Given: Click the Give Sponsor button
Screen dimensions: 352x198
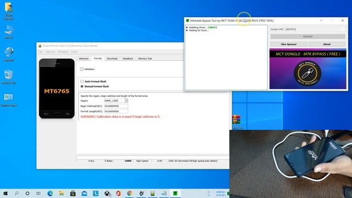Looking at the screenshot, I should point(289,44).
